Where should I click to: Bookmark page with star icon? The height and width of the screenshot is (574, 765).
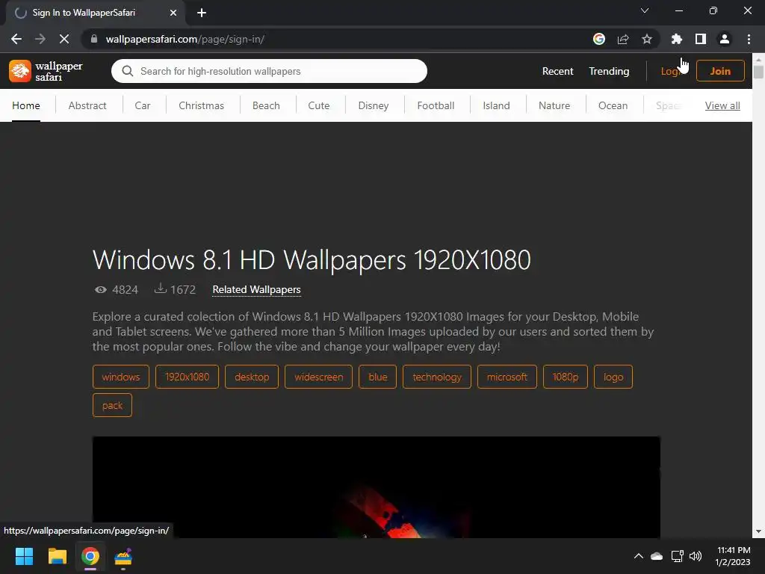tap(647, 39)
